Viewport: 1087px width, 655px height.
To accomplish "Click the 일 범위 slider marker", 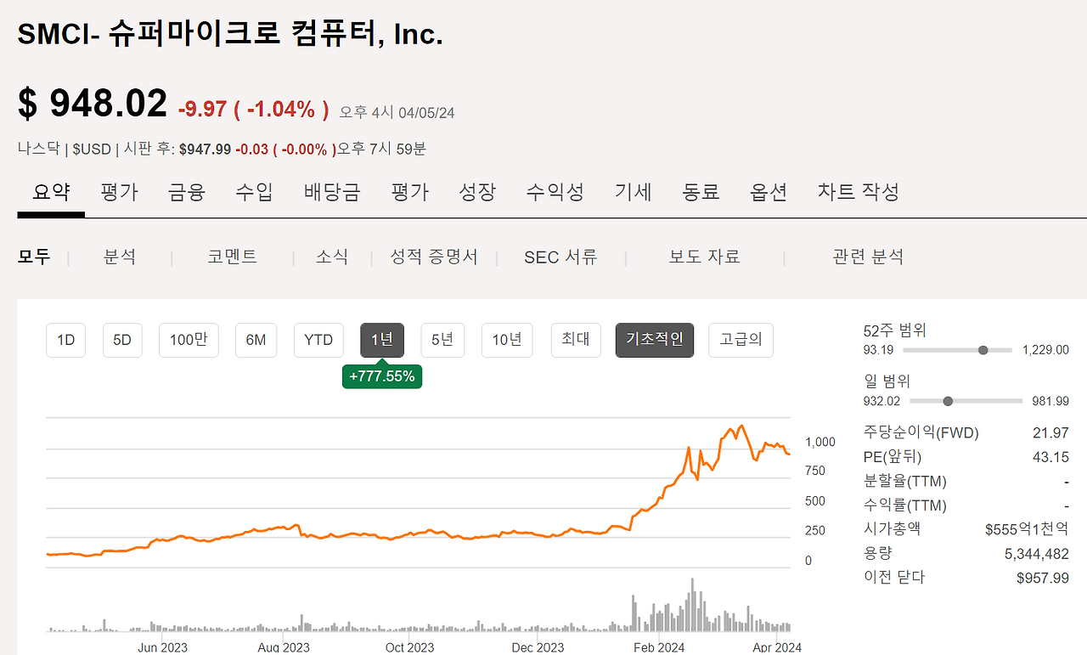I will 948,401.
